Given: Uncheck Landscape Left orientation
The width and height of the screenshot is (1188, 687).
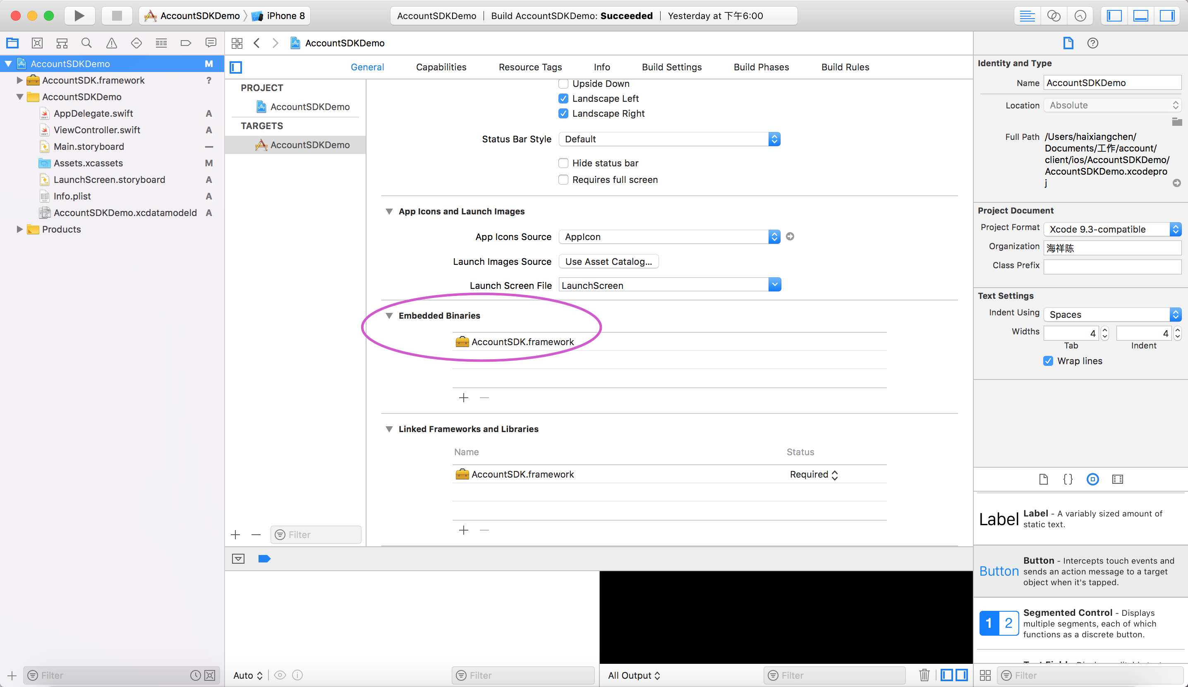Looking at the screenshot, I should [x=563, y=98].
